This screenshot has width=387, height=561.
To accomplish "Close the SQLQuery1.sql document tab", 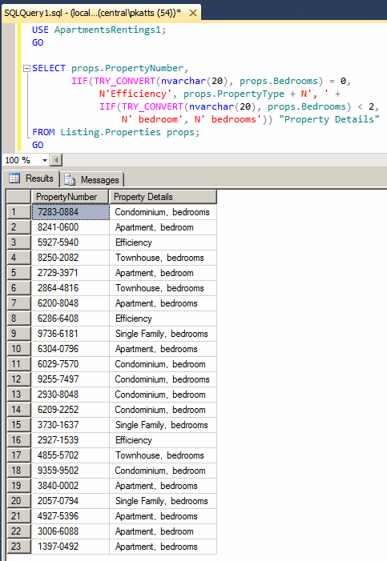I will click(193, 14).
